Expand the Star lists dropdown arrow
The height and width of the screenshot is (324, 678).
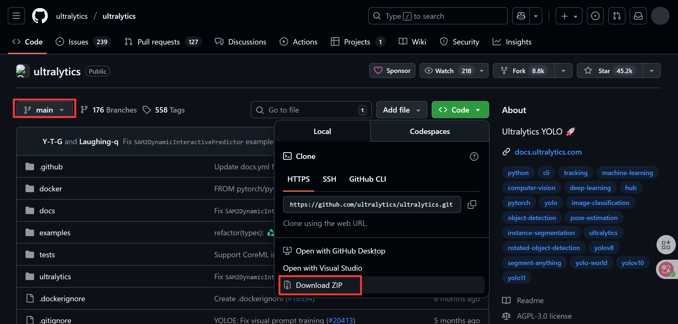652,71
